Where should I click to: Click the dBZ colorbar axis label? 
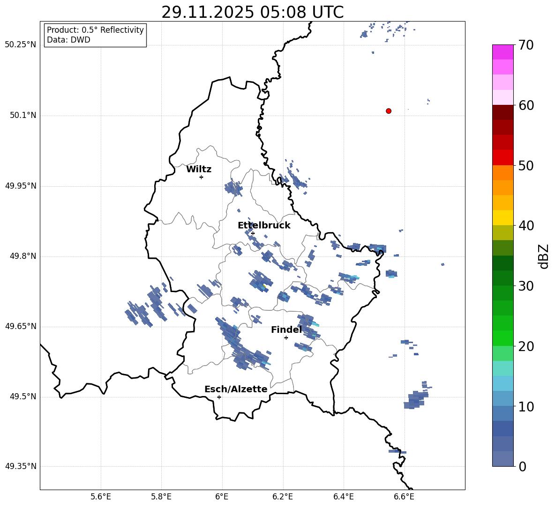[x=544, y=256]
